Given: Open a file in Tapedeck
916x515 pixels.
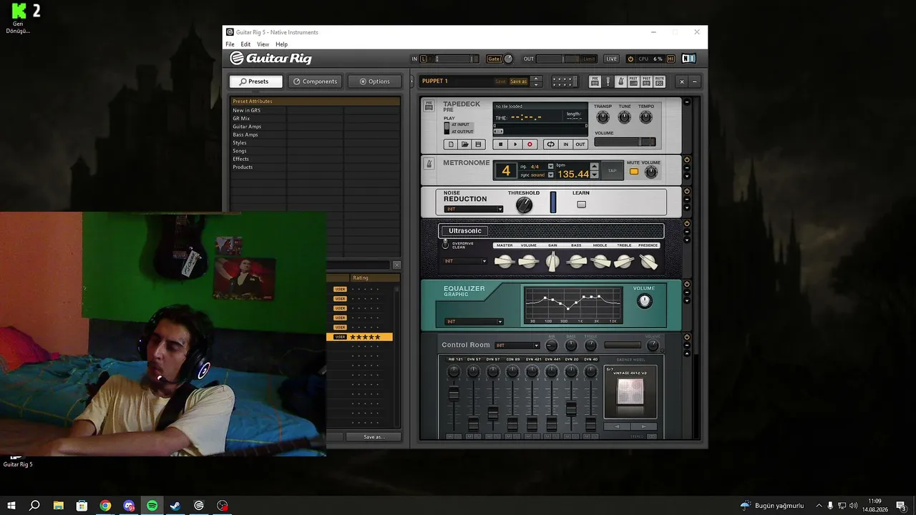Looking at the screenshot, I should [464, 144].
